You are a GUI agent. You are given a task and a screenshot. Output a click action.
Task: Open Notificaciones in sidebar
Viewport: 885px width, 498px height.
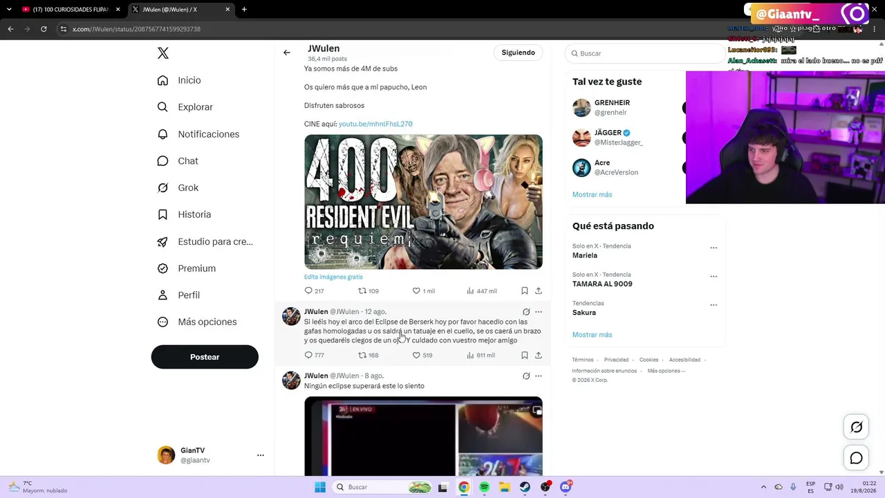click(x=198, y=134)
